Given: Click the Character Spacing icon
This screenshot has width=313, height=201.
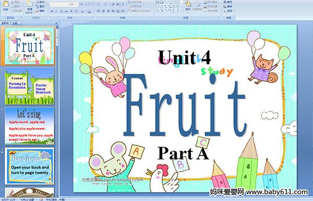Looking at the screenshot, I should (77, 11).
